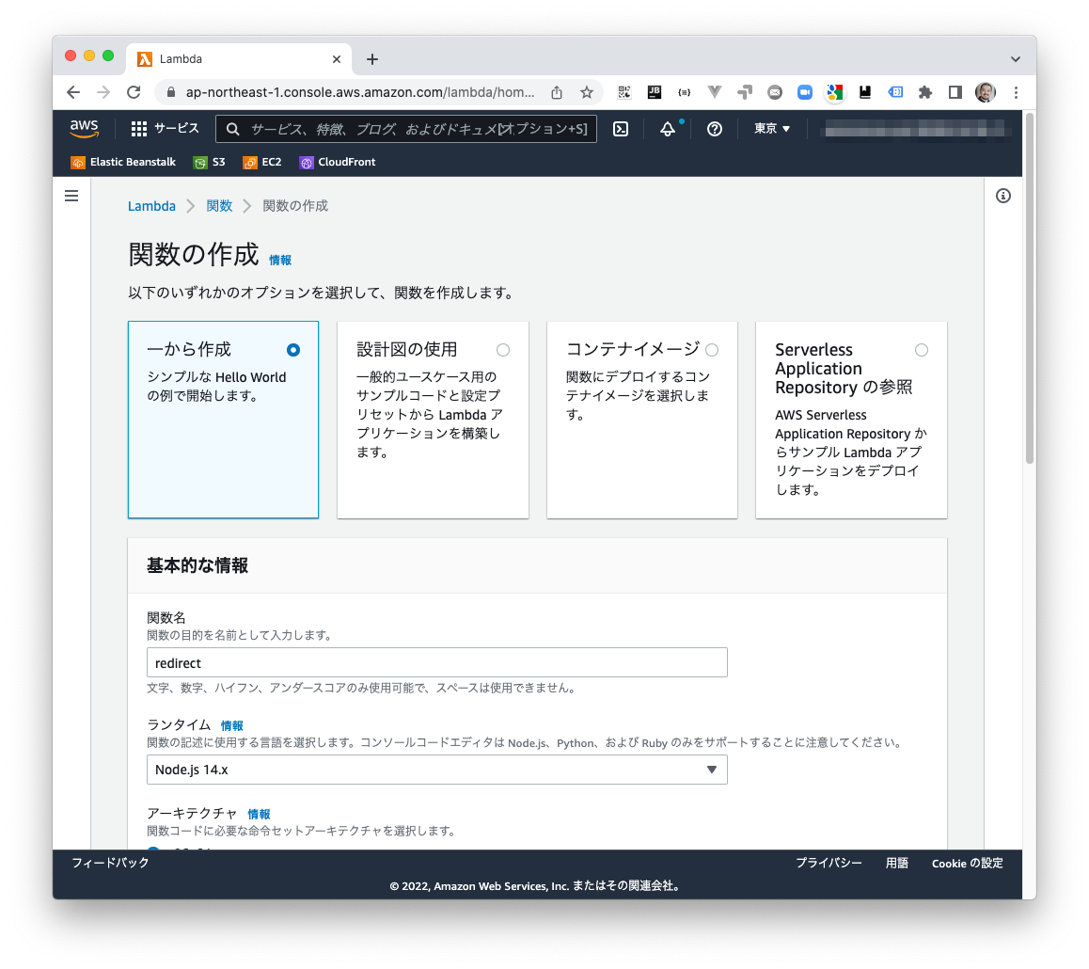Screen dimensions: 1089x969
Task: Open AWS notifications bell
Action: (x=668, y=129)
